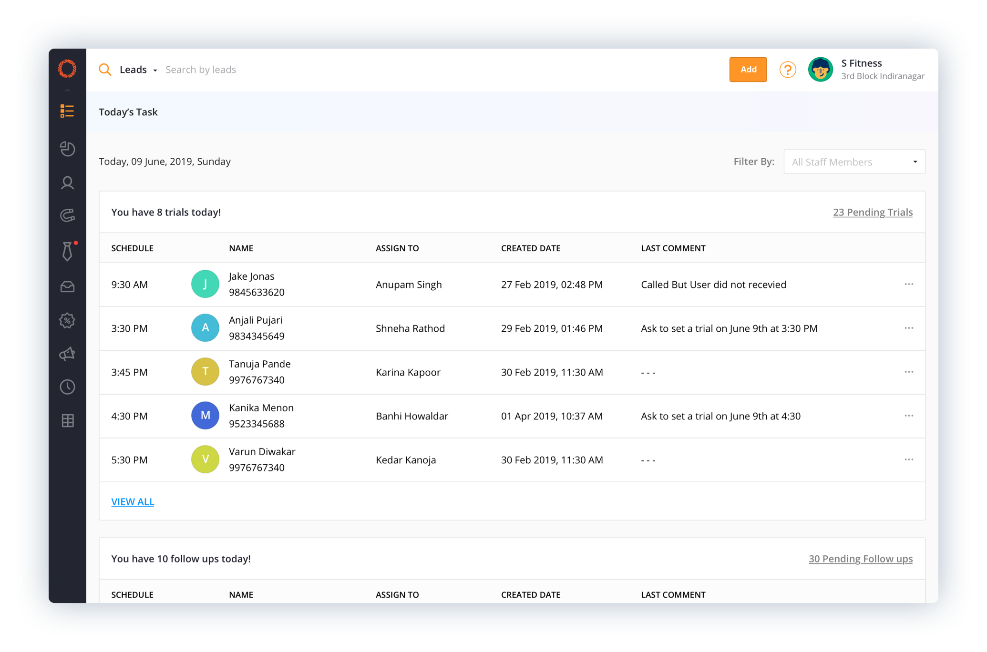Open the pie chart reports icon
The image size is (987, 652).
[x=67, y=149]
